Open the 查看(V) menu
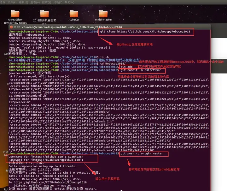This screenshot has height=191, width=227. [x=35, y=3]
